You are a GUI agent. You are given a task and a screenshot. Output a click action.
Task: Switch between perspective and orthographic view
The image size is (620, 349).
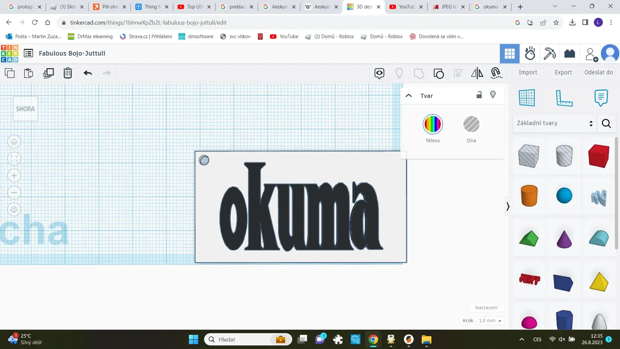point(14,210)
